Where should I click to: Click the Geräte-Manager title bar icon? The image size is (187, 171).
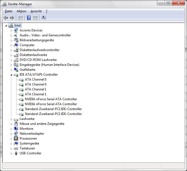[x=4, y=4]
